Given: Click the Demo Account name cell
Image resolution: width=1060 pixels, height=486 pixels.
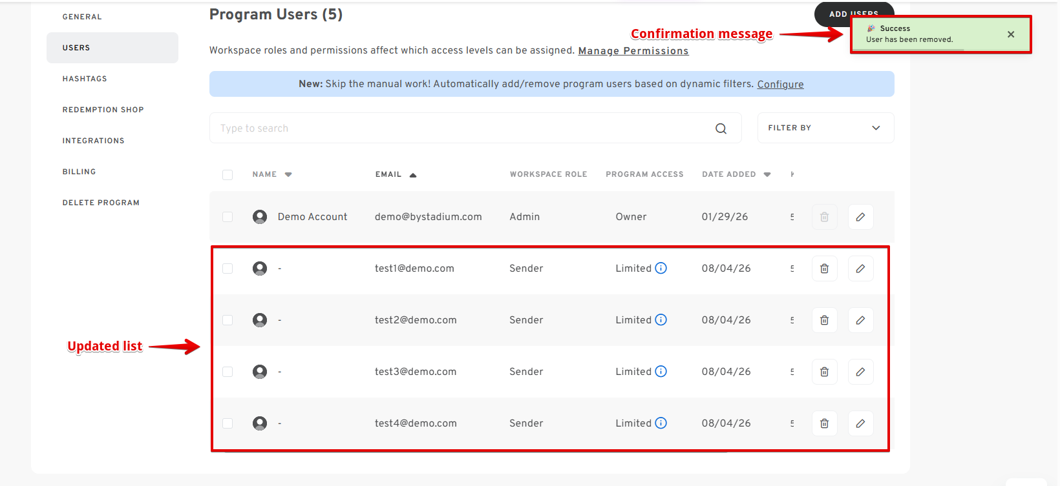Looking at the screenshot, I should point(313,217).
